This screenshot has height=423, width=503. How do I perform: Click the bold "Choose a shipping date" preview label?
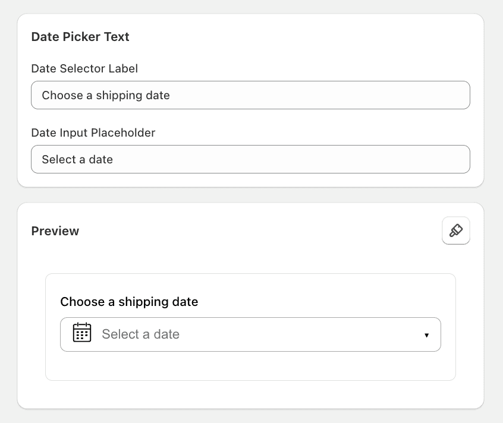129,302
